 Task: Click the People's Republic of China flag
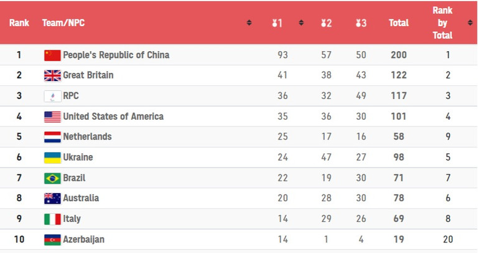pyautogui.click(x=52, y=55)
